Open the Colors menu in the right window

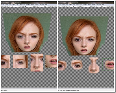tap(63, 5)
